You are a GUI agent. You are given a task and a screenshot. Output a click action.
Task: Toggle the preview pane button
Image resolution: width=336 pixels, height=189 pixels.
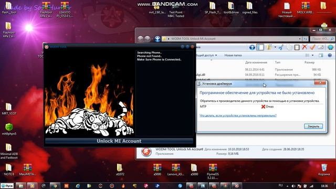[321, 55]
